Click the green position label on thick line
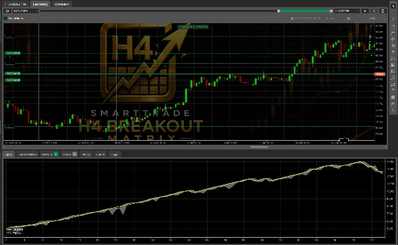The image size is (398, 245). (x=13, y=74)
